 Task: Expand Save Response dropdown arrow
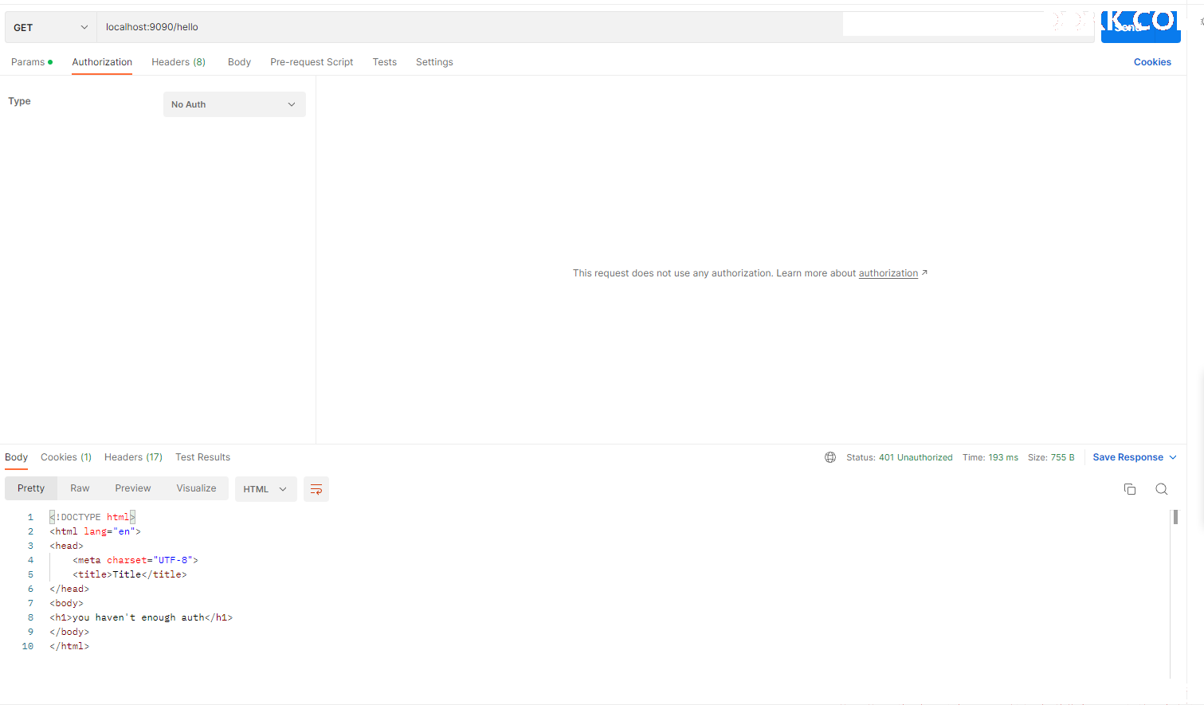pos(1173,457)
